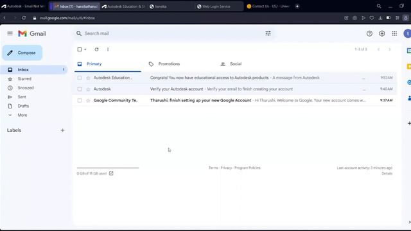Viewport: 411px width, 231px height.
Task: Go to older messages arrow
Action: click(390, 49)
